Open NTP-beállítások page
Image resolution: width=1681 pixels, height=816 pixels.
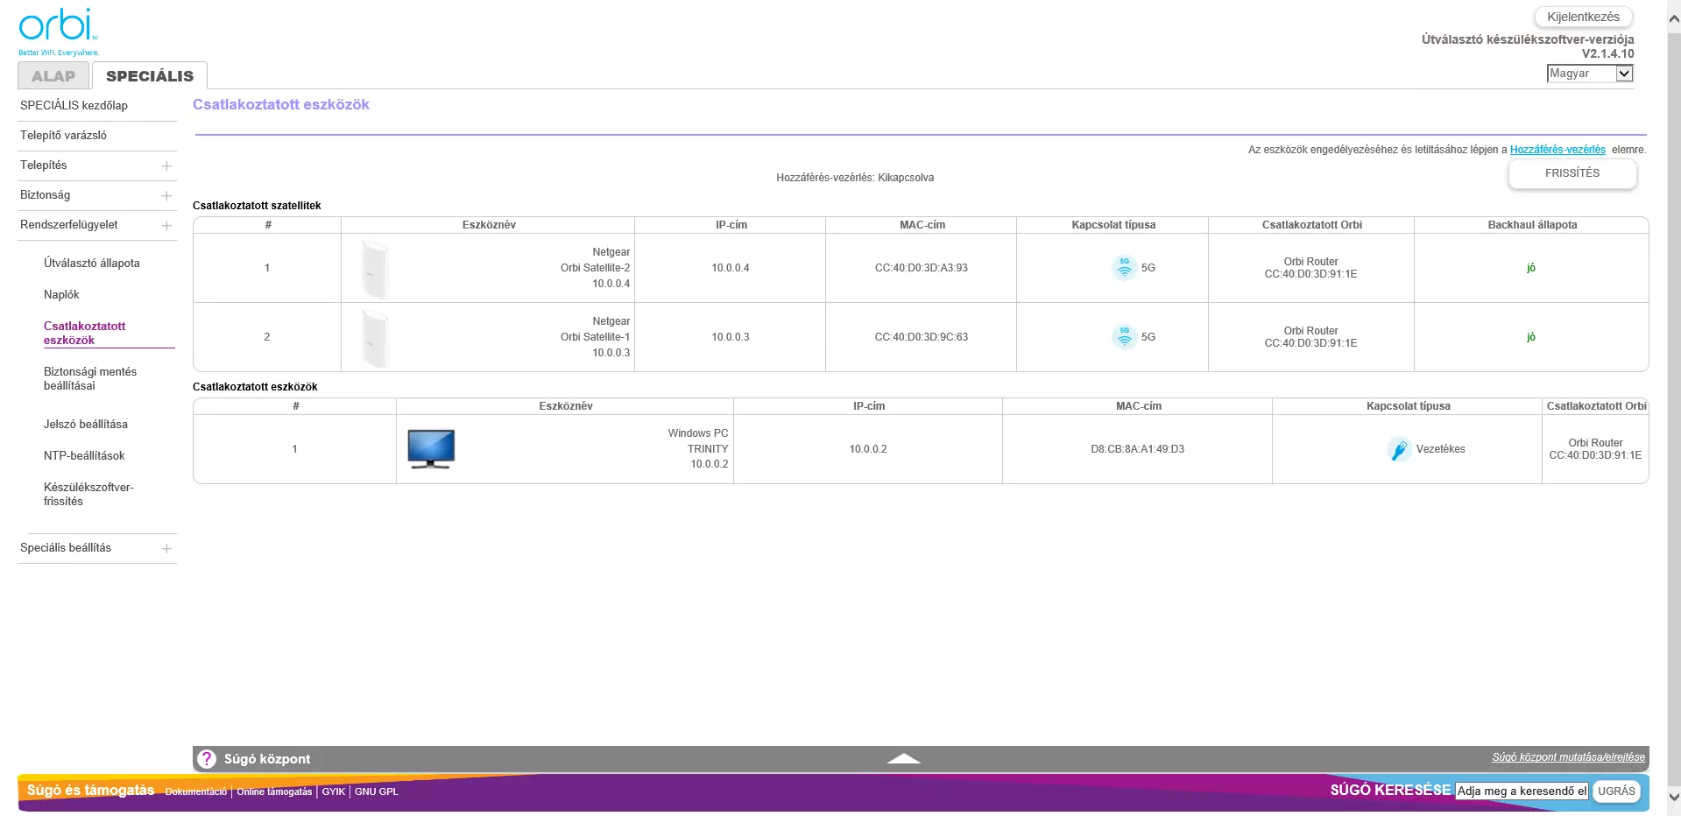click(x=84, y=455)
